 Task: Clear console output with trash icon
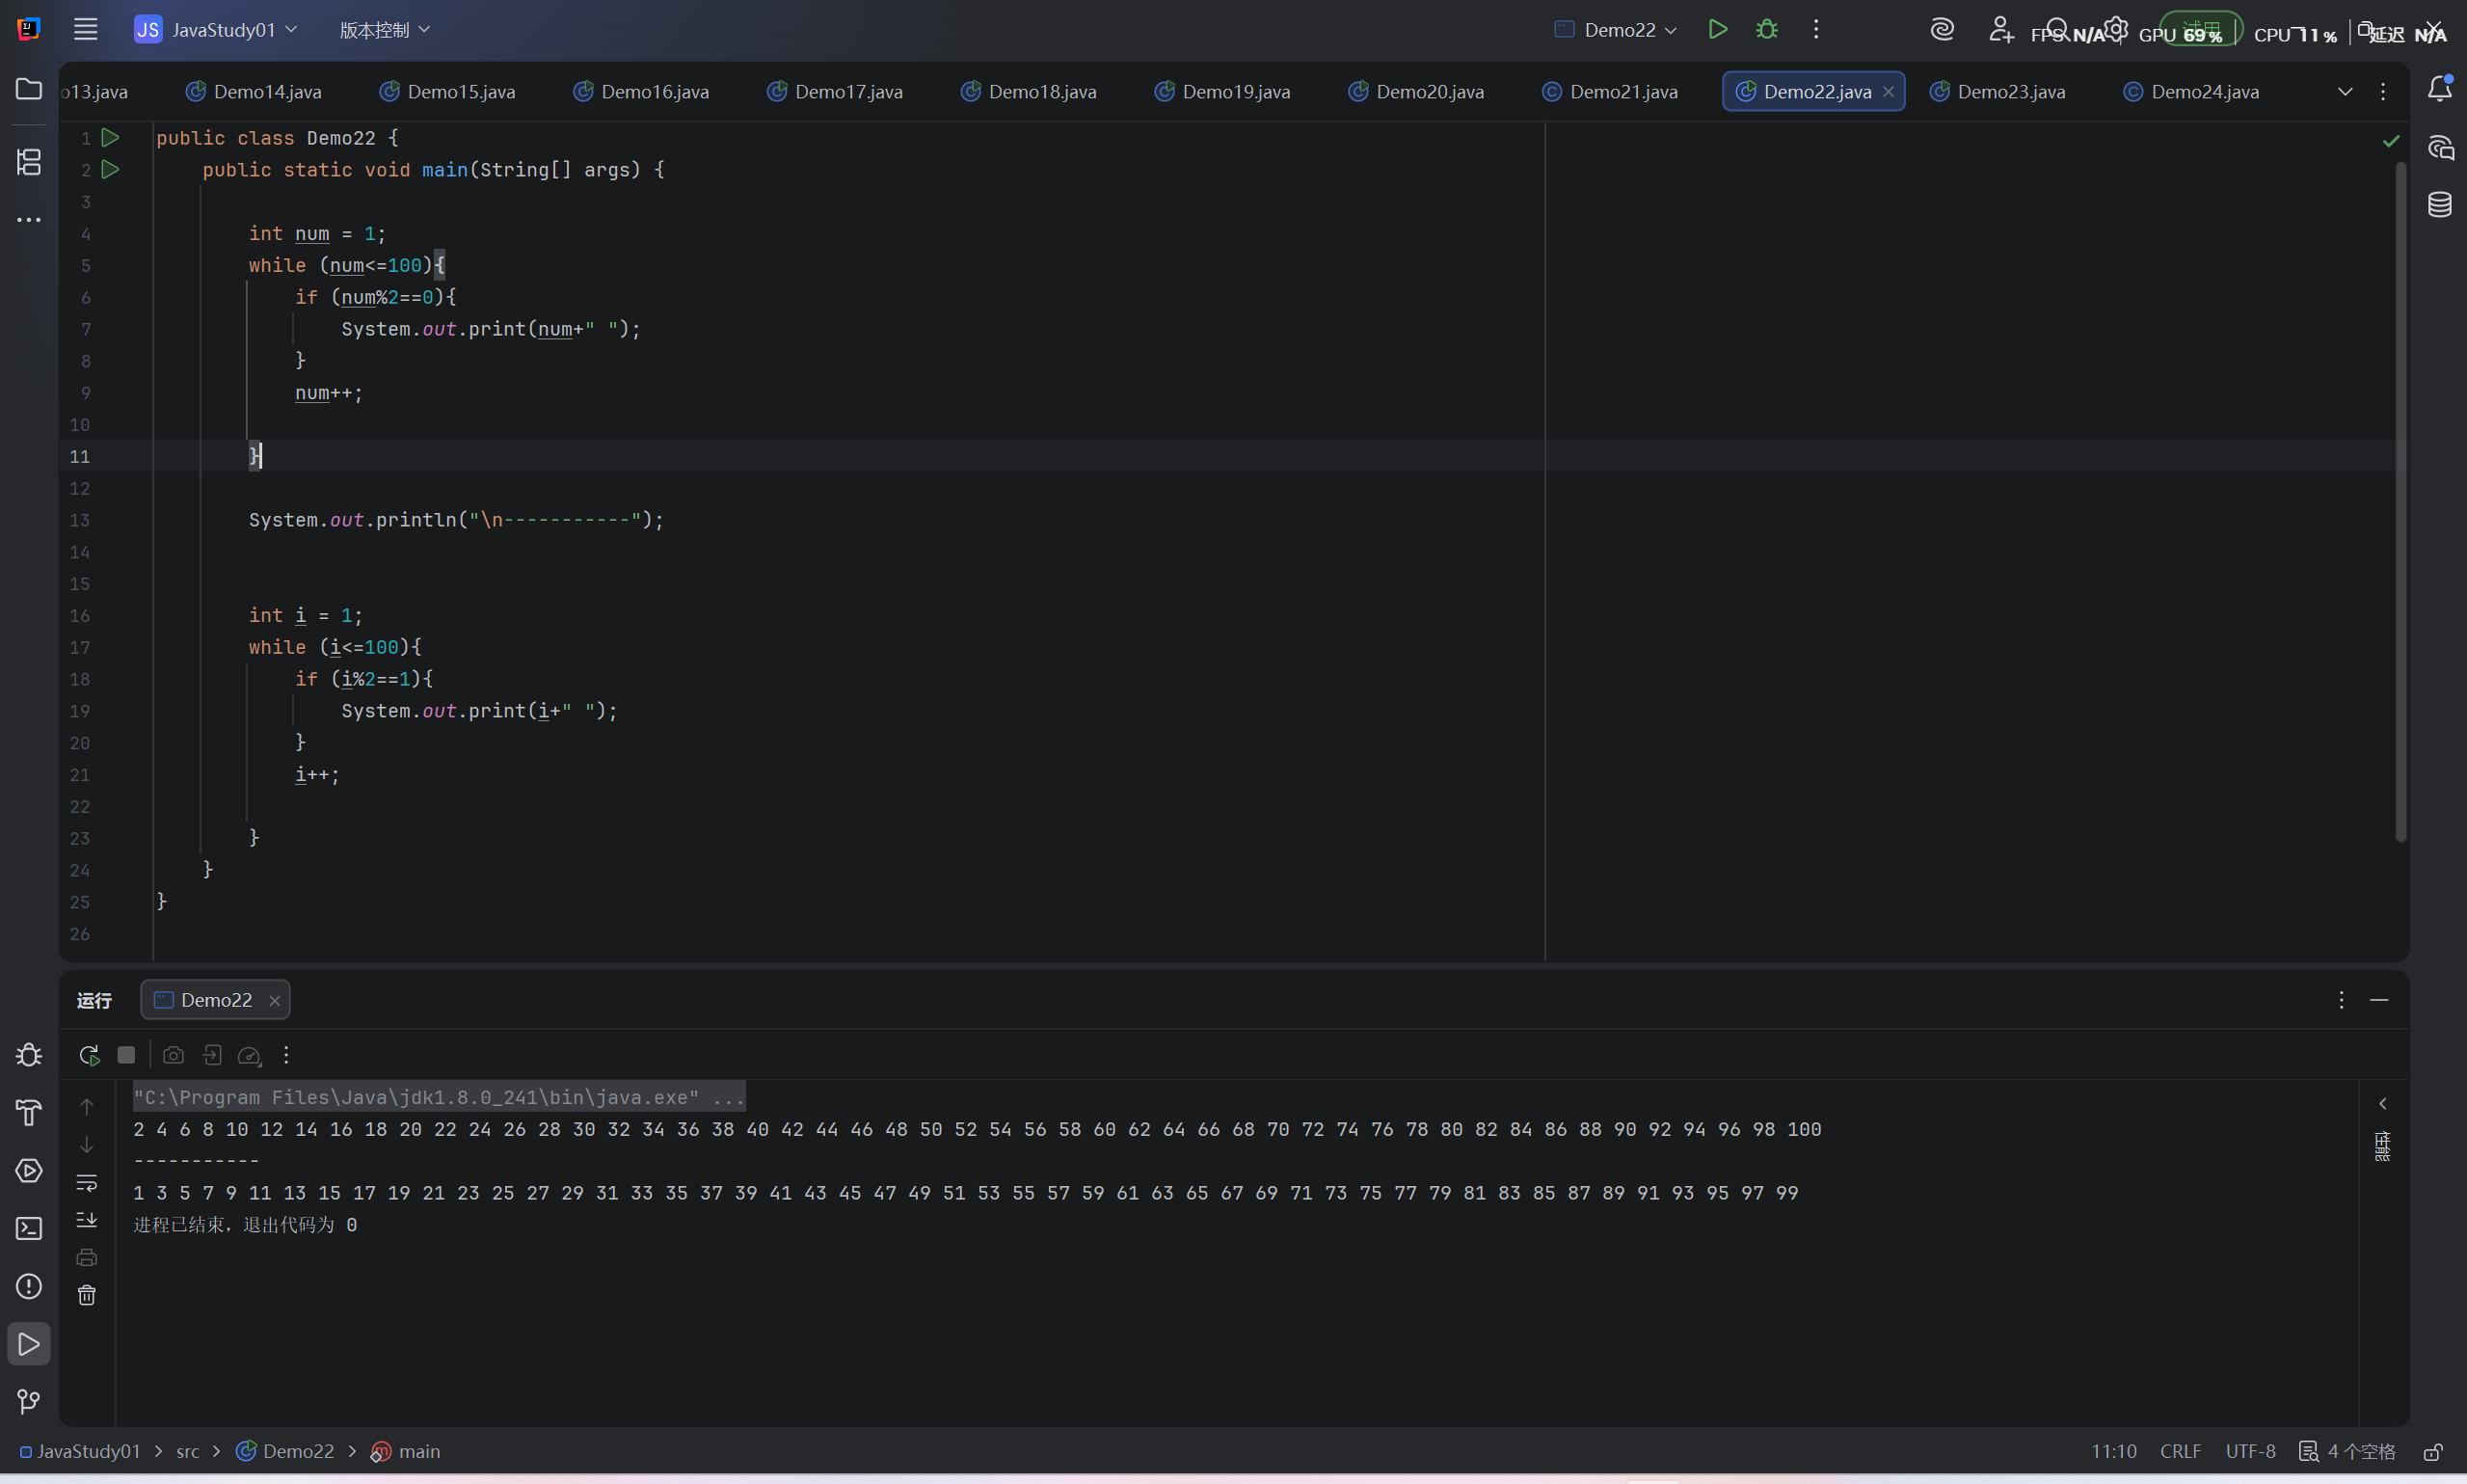[87, 1295]
